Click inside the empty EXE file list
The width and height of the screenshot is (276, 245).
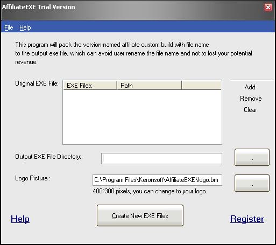(x=142, y=117)
